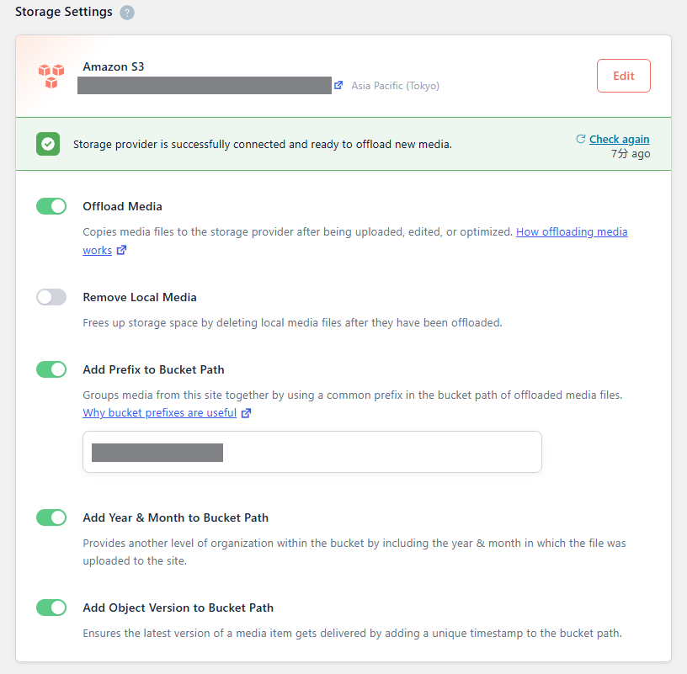Viewport: 687px width, 674px height.
Task: Enable the Remove Local Media toggle
Action: point(51,297)
